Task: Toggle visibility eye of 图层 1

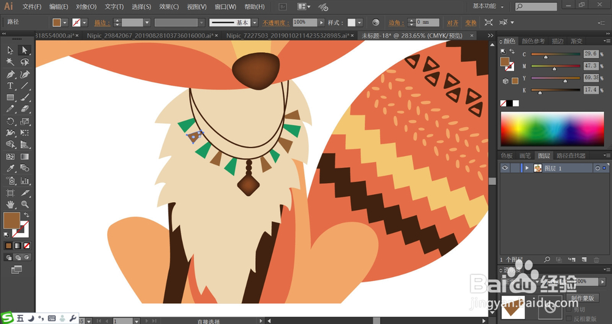Action: click(x=505, y=168)
